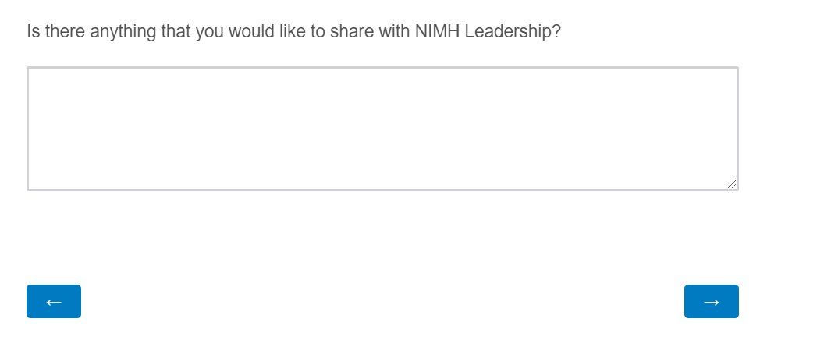Viewport: 831px width, 351px height.
Task: Focus the empty feedback text area
Action: (x=382, y=129)
